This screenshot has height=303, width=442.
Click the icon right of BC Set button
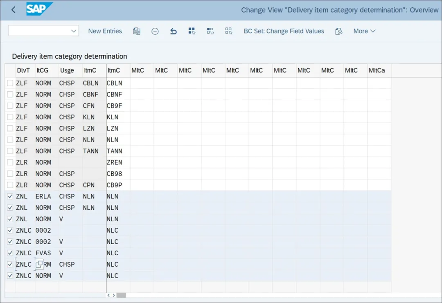pos(338,31)
